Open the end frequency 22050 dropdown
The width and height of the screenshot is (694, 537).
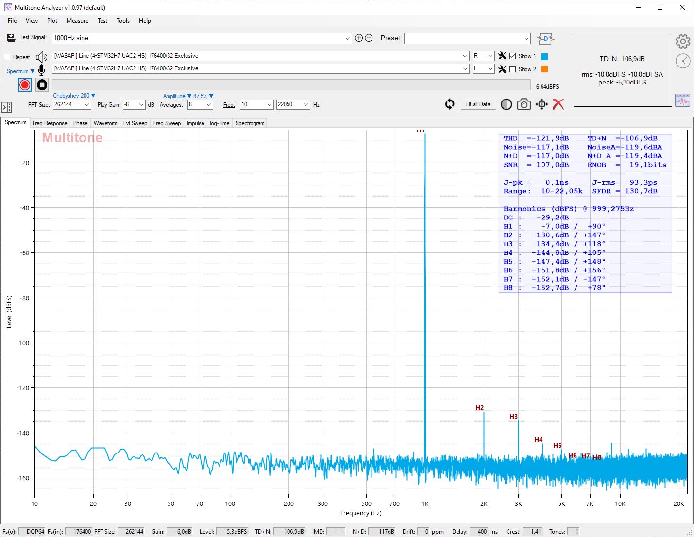[x=306, y=104]
